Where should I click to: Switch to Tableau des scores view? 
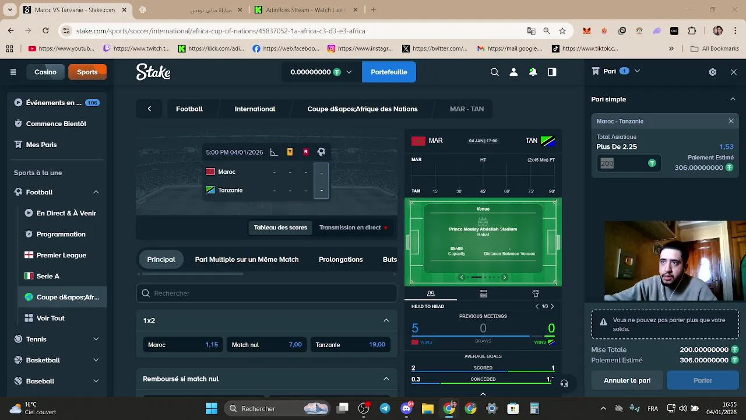280,228
